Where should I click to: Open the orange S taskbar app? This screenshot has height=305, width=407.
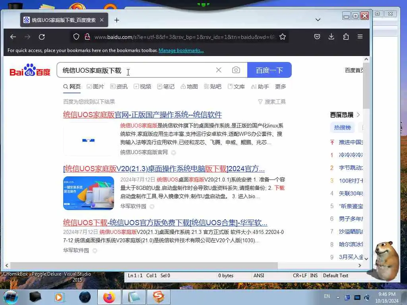point(159,297)
